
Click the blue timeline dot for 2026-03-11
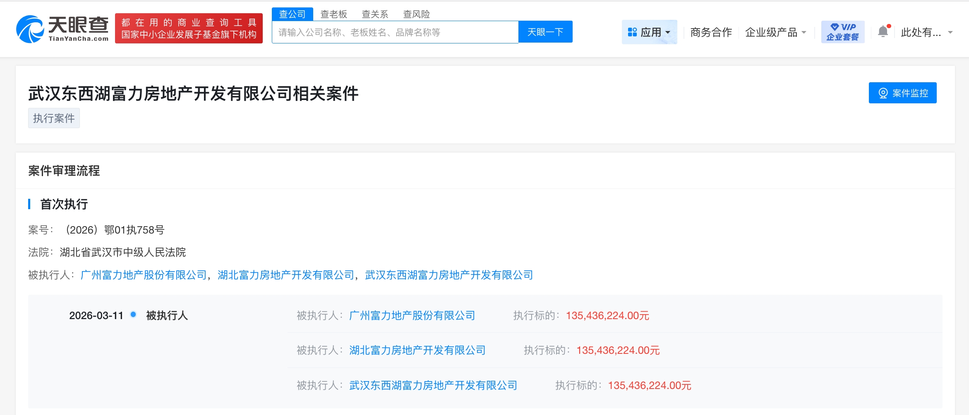(133, 315)
